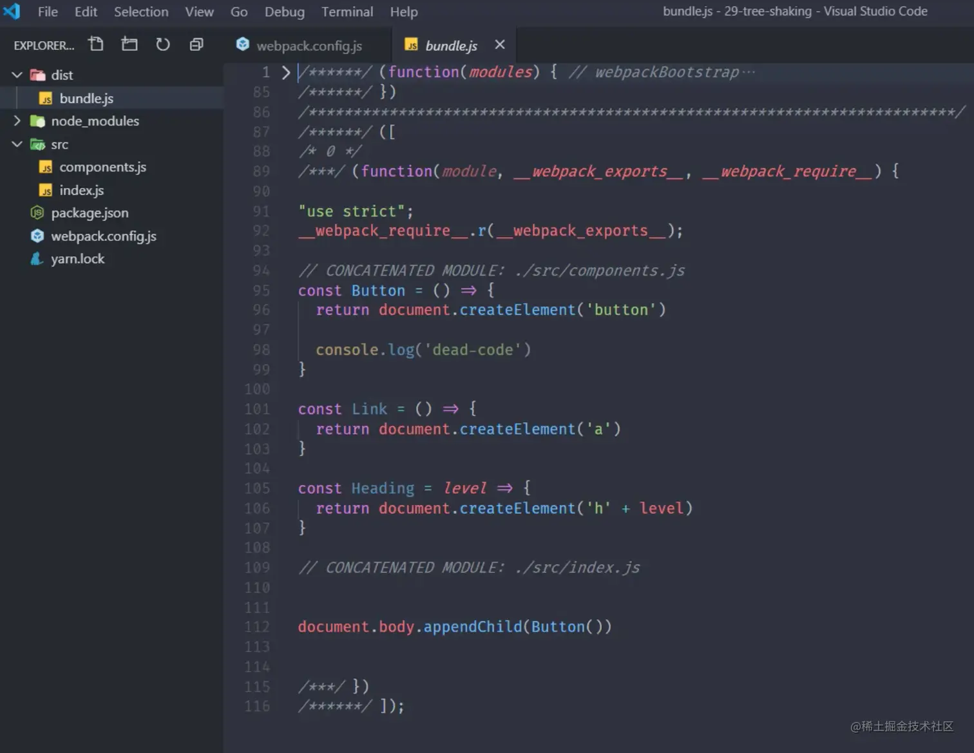Click the New Folder icon in Explorer
The width and height of the screenshot is (974, 753).
129,44
